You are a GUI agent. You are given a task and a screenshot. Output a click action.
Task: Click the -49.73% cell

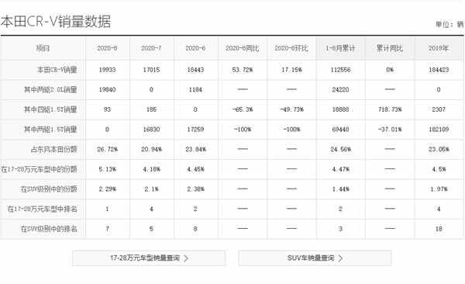[291, 109]
